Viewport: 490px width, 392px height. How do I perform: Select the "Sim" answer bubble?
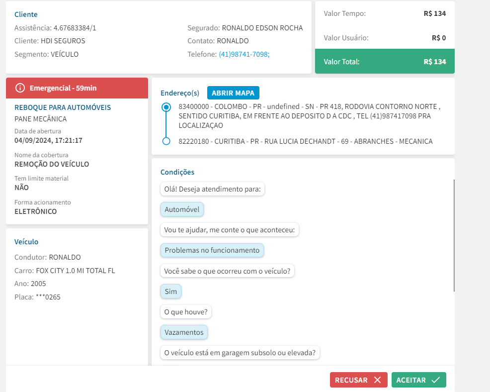(170, 292)
